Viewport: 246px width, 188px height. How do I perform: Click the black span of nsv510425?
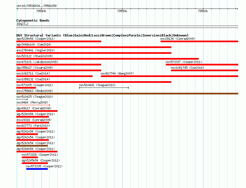[x=22, y=99]
